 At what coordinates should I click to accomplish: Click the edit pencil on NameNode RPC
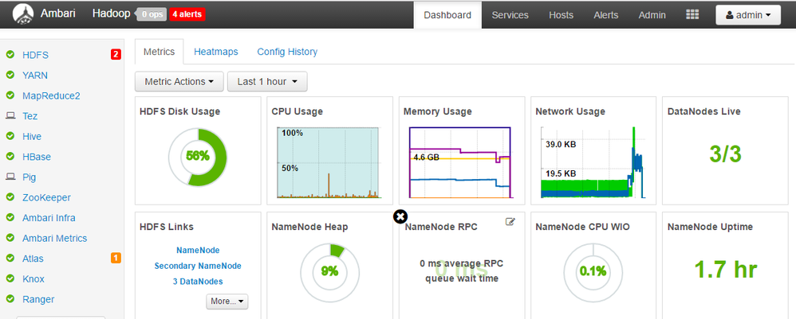[x=510, y=223]
